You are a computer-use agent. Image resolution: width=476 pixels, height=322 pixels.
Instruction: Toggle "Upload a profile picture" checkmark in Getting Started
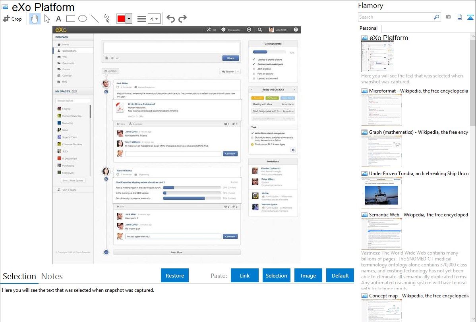click(254, 60)
